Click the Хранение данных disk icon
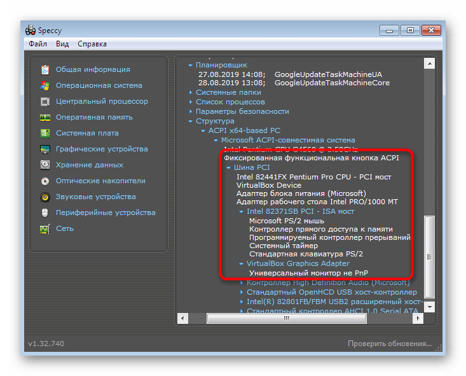The image size is (466, 376). pyautogui.click(x=45, y=165)
